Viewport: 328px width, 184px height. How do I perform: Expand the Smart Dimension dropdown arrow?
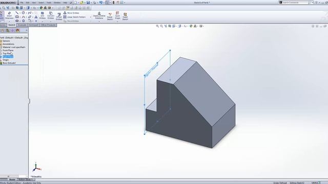(x=9, y=21)
